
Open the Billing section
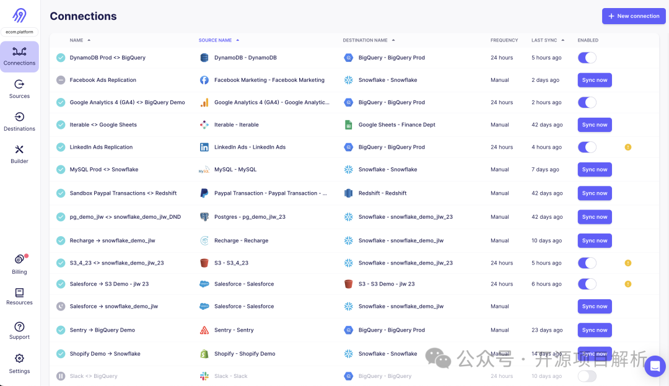click(x=20, y=263)
